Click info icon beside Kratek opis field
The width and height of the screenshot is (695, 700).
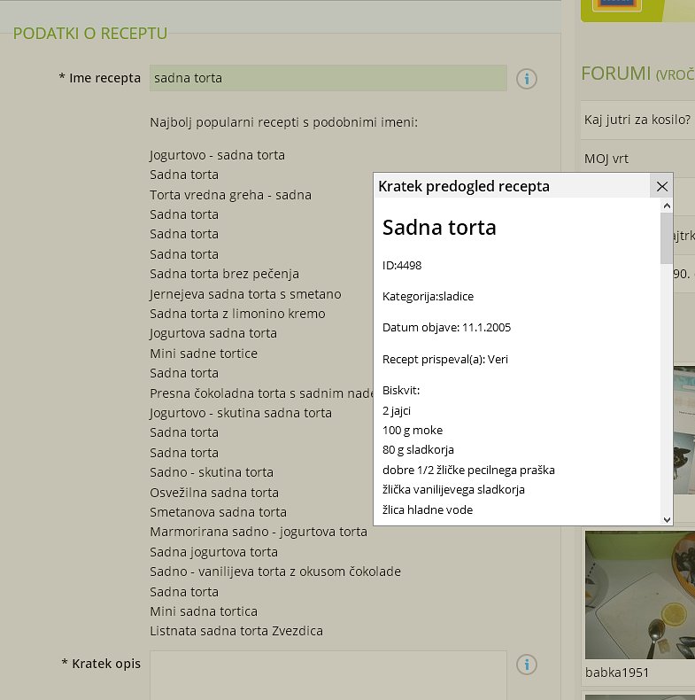tap(527, 664)
